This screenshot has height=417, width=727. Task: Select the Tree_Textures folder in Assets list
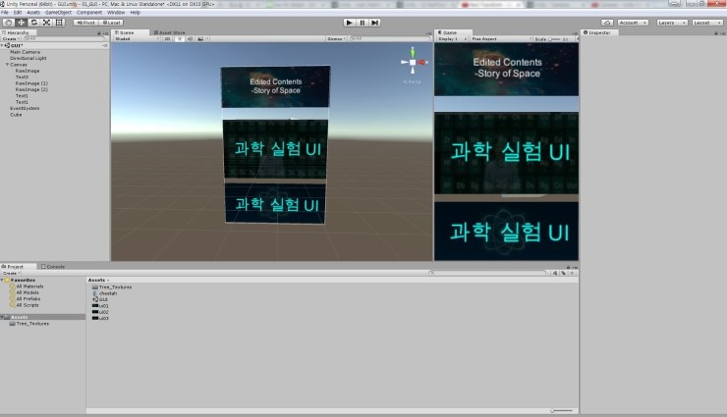coord(112,287)
